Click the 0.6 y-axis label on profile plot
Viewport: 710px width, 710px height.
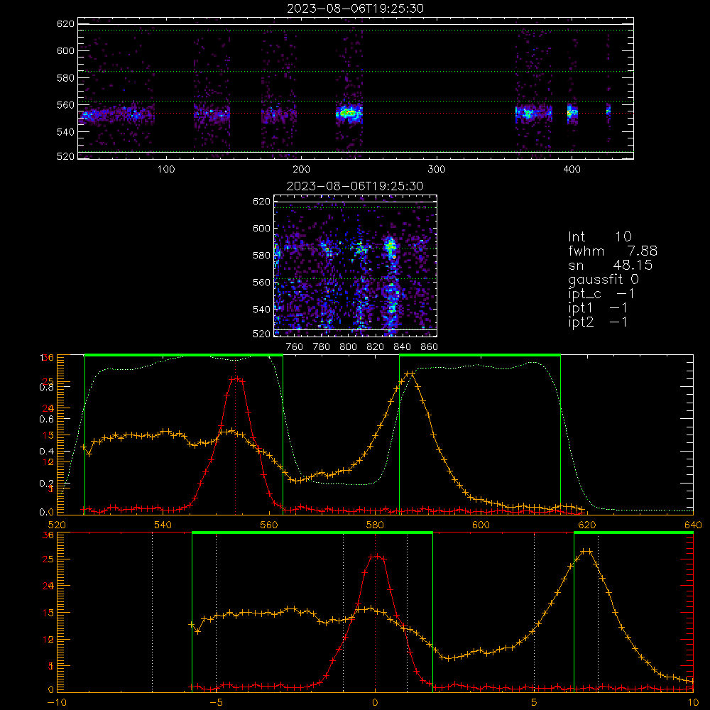tap(47, 419)
